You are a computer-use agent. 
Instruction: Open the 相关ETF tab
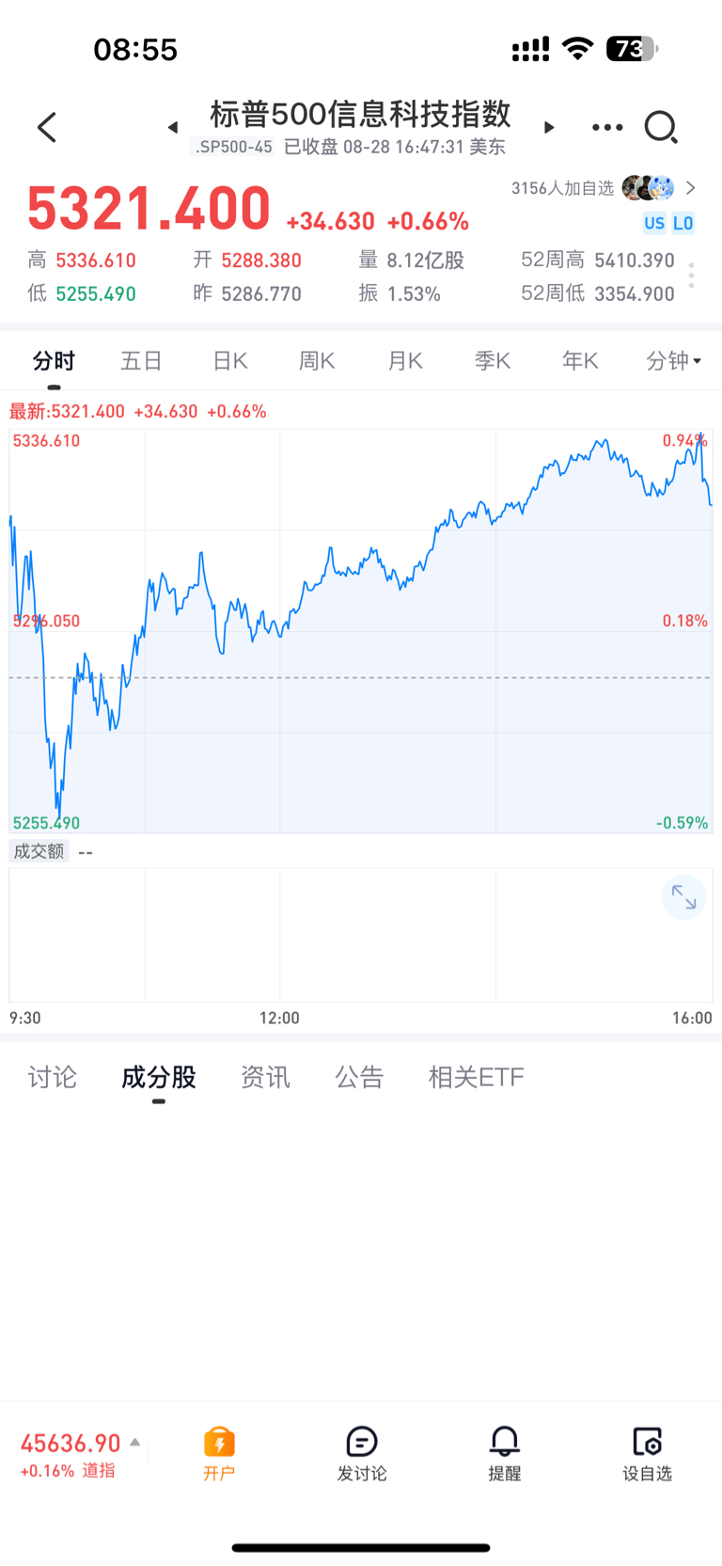pyautogui.click(x=476, y=1077)
